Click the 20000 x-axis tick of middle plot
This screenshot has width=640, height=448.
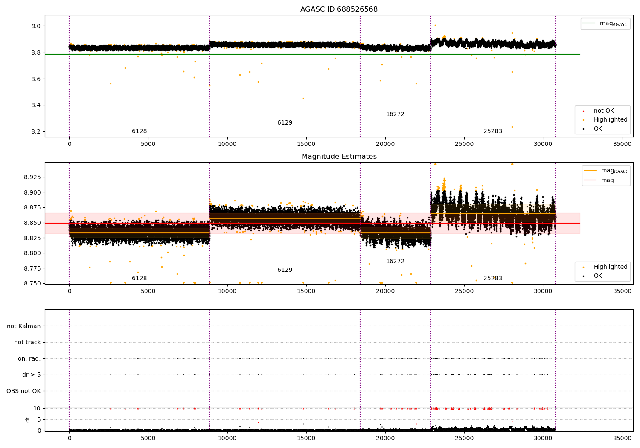point(385,291)
